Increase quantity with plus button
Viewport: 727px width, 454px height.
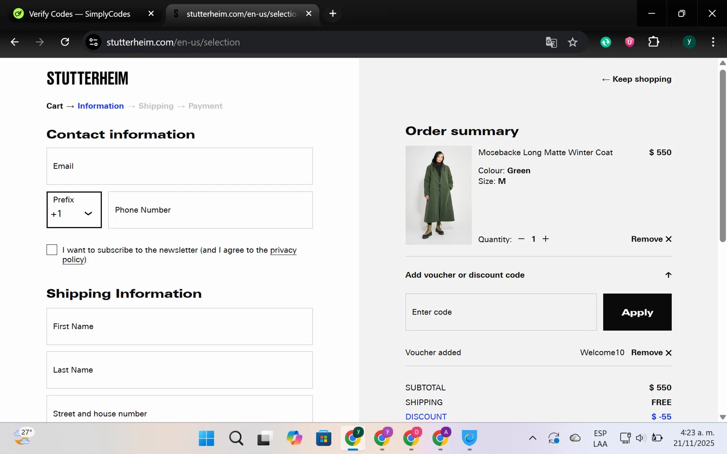click(545, 239)
